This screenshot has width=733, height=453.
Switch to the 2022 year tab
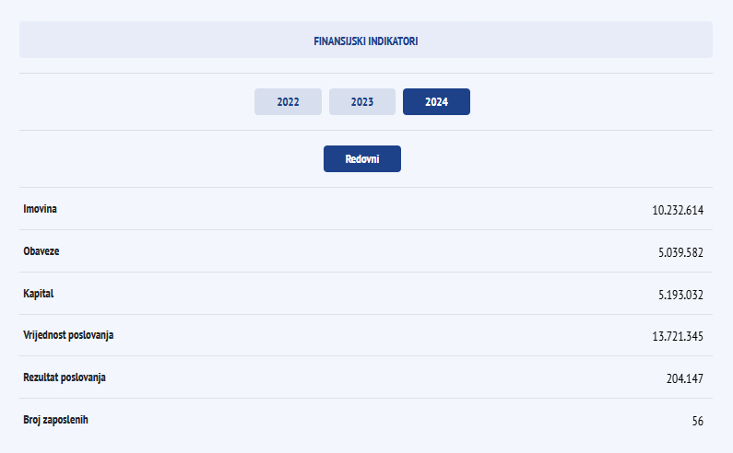[288, 102]
